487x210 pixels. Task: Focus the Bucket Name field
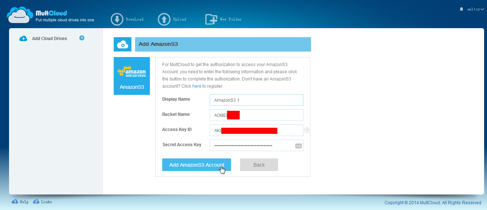256,115
